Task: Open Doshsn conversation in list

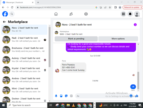Action: [x=24, y=99]
